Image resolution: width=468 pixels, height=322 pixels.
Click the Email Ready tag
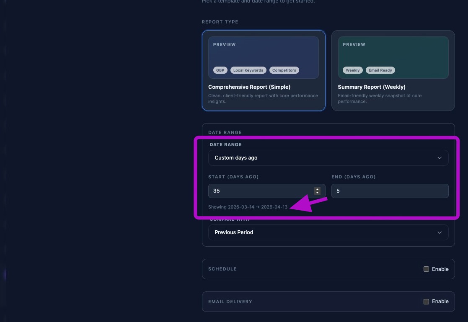tap(380, 70)
